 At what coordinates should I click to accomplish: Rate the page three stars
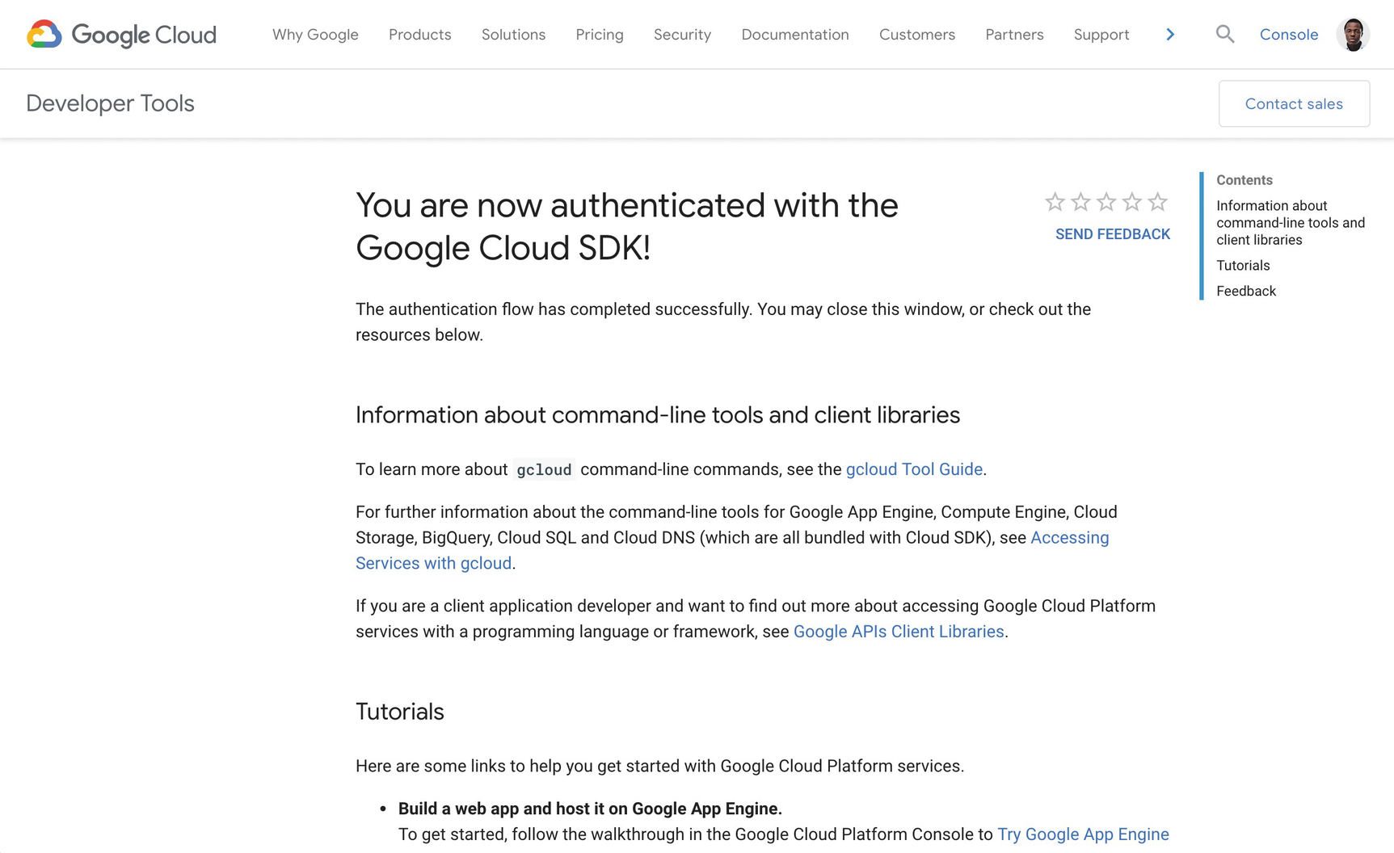1106,202
